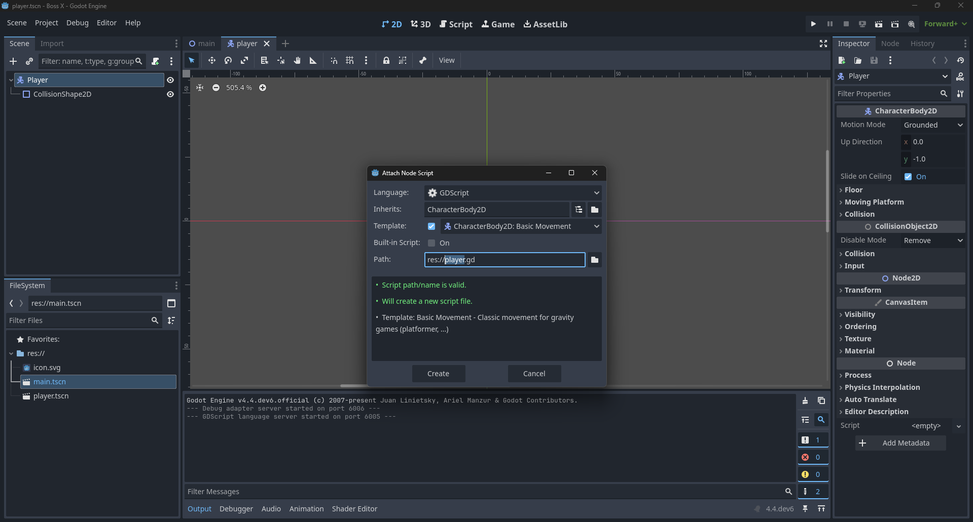Open Movie Maker mode icon
This screenshot has width=973, height=522.
911,24
